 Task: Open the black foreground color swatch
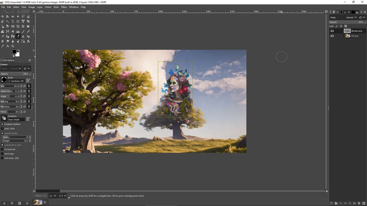[x=14, y=51]
